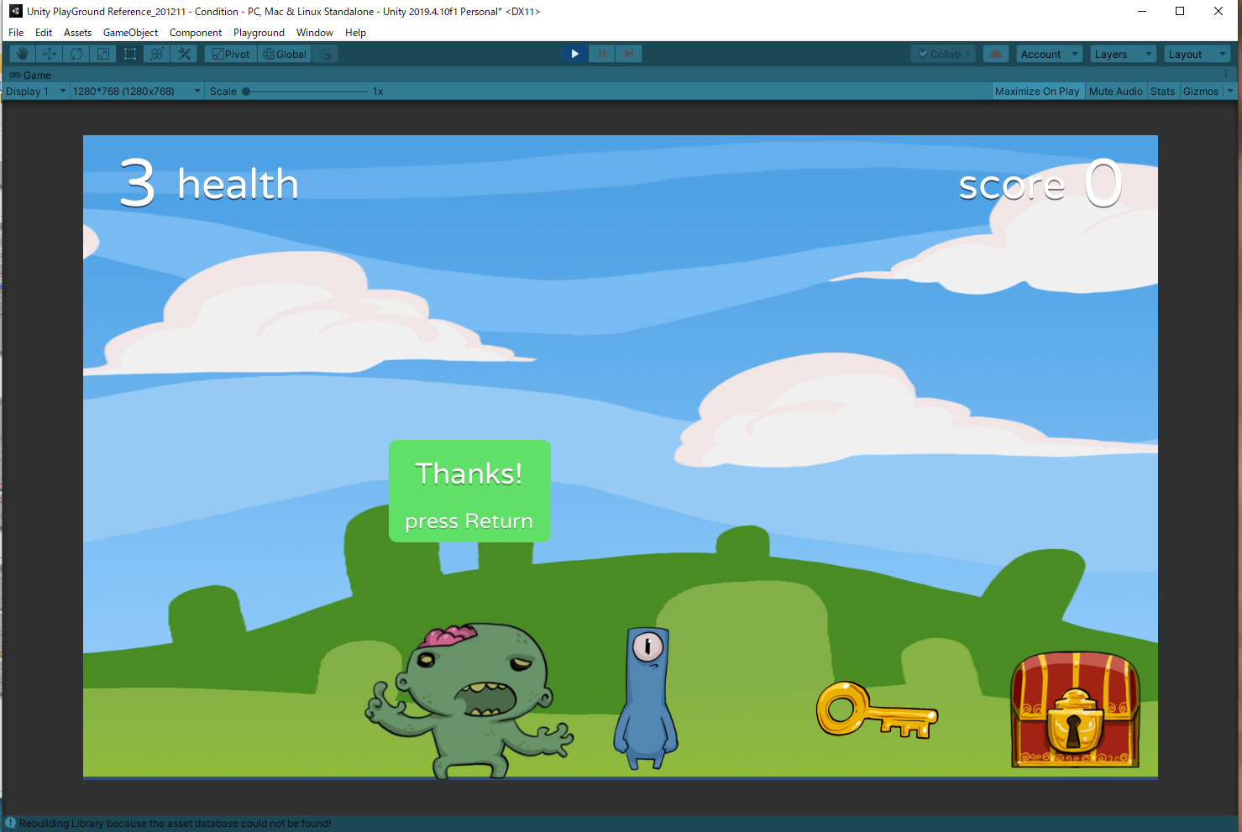1242x832 pixels.
Task: Open the File menu
Action: coord(16,33)
